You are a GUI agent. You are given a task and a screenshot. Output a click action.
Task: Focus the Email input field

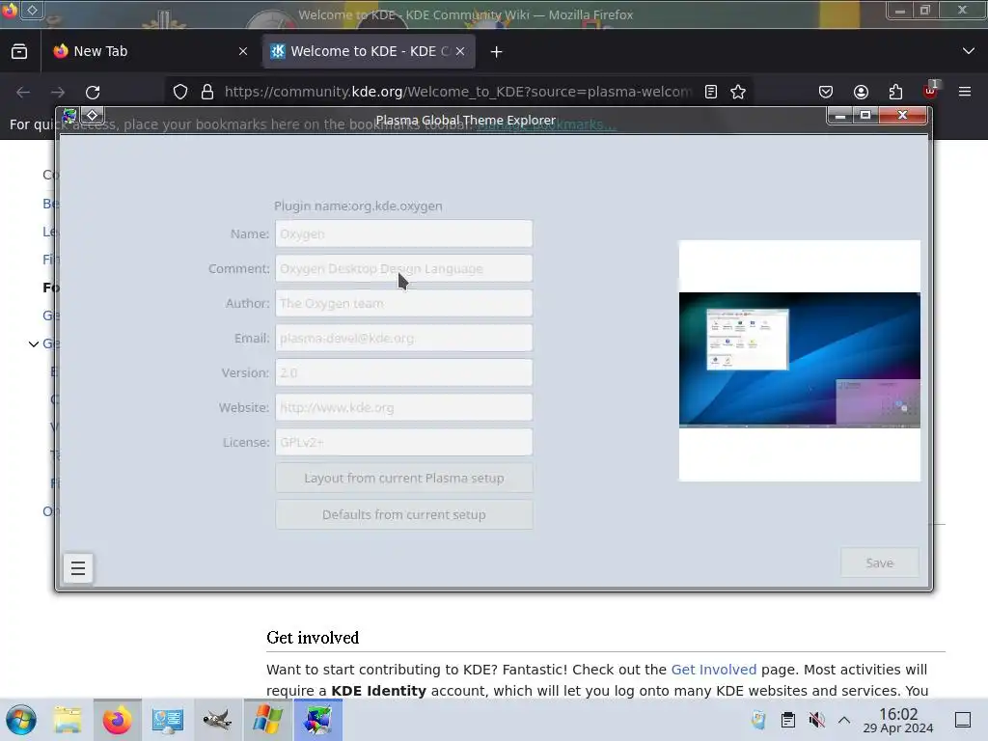click(404, 338)
